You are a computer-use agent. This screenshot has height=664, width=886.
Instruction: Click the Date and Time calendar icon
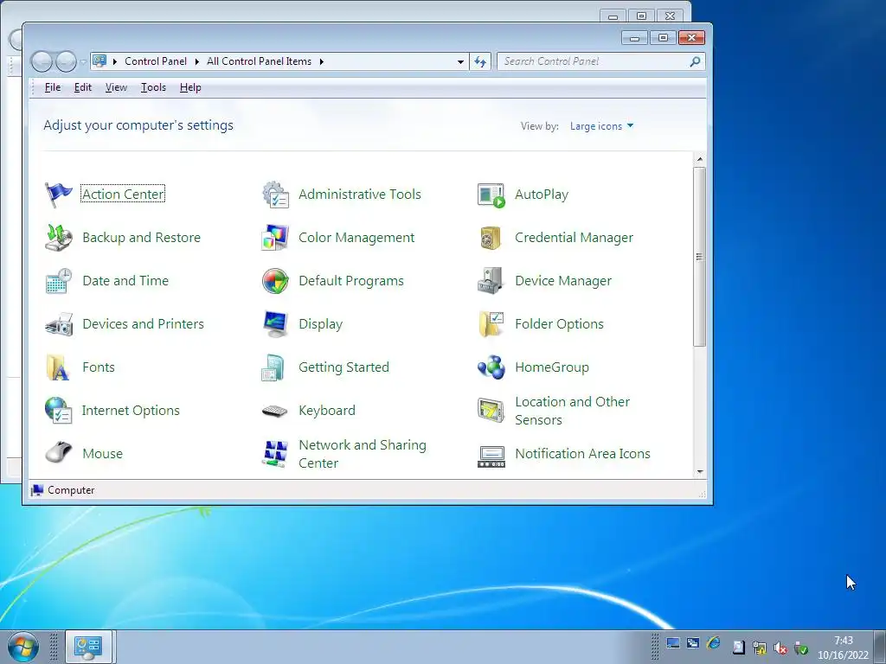pyautogui.click(x=58, y=281)
